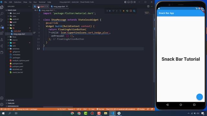Open the Explorer view in activity bar
The image size is (207, 116).
2,7
